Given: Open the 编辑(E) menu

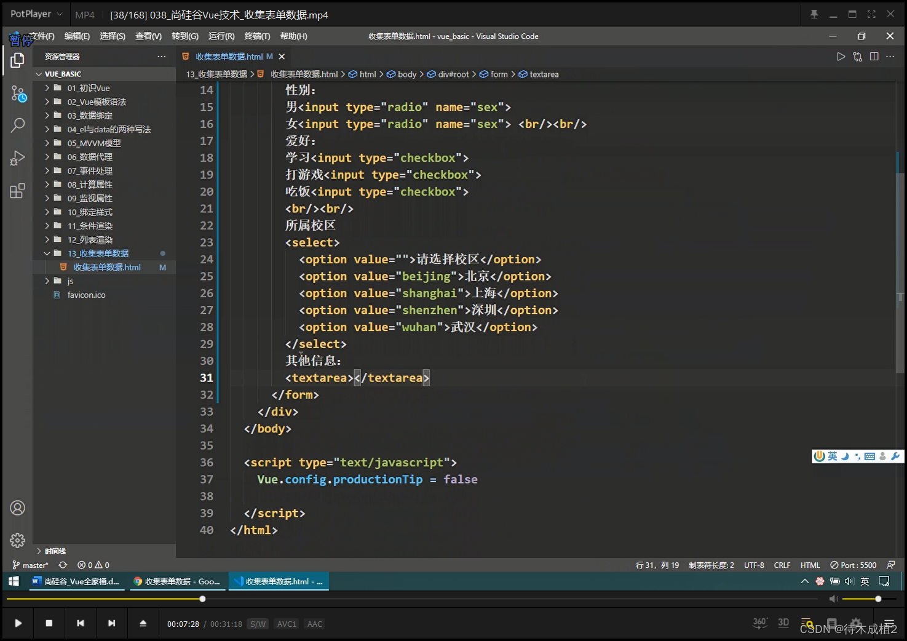Looking at the screenshot, I should pos(77,36).
